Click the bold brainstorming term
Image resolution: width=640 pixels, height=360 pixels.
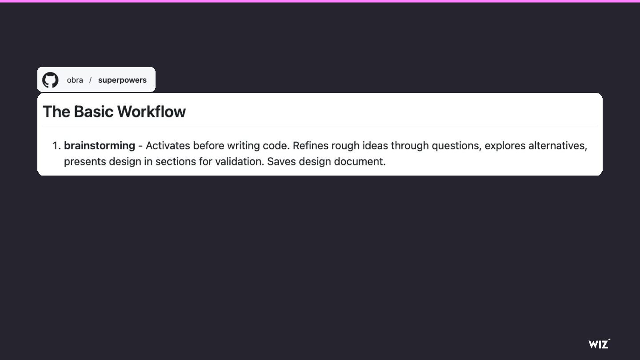(x=100, y=146)
